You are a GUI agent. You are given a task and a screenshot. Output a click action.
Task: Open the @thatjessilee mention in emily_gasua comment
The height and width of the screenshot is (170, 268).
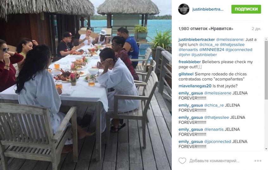[x=216, y=118]
